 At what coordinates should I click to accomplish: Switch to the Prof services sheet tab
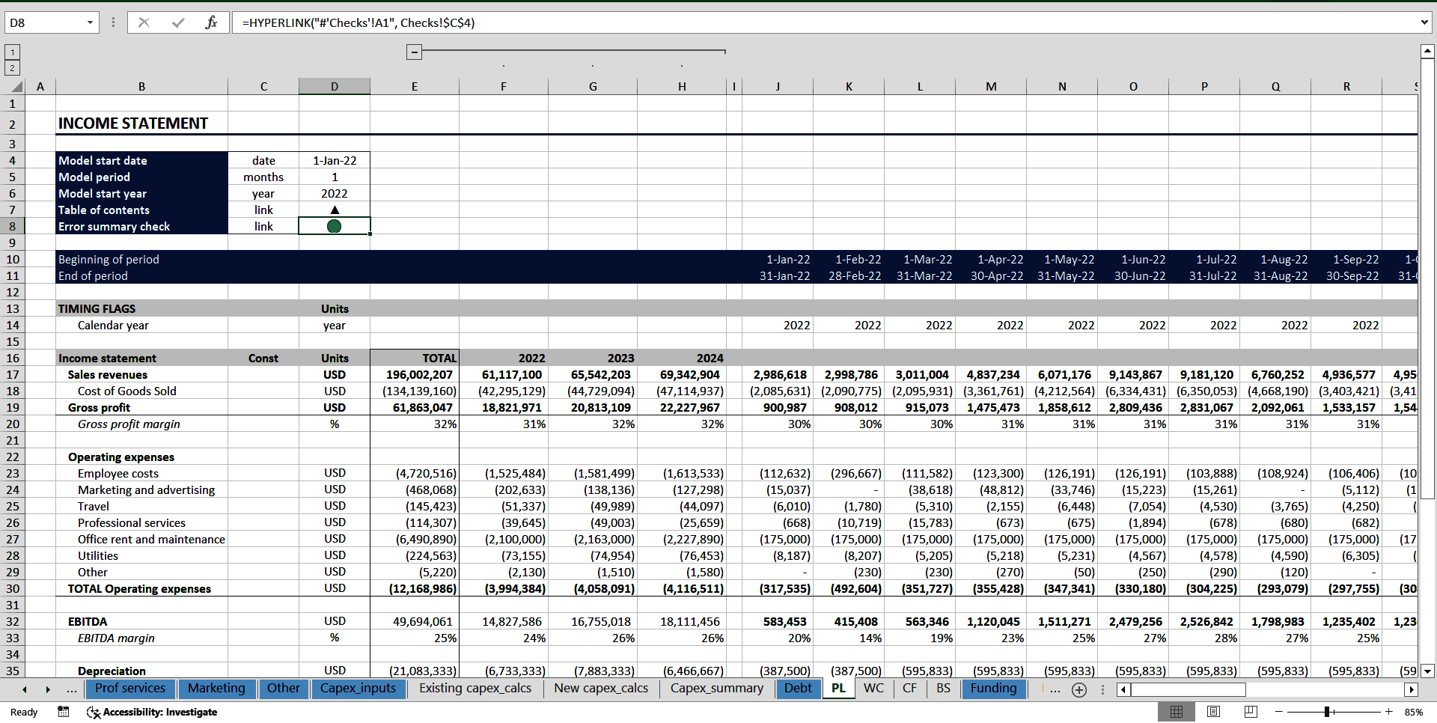pyautogui.click(x=130, y=688)
